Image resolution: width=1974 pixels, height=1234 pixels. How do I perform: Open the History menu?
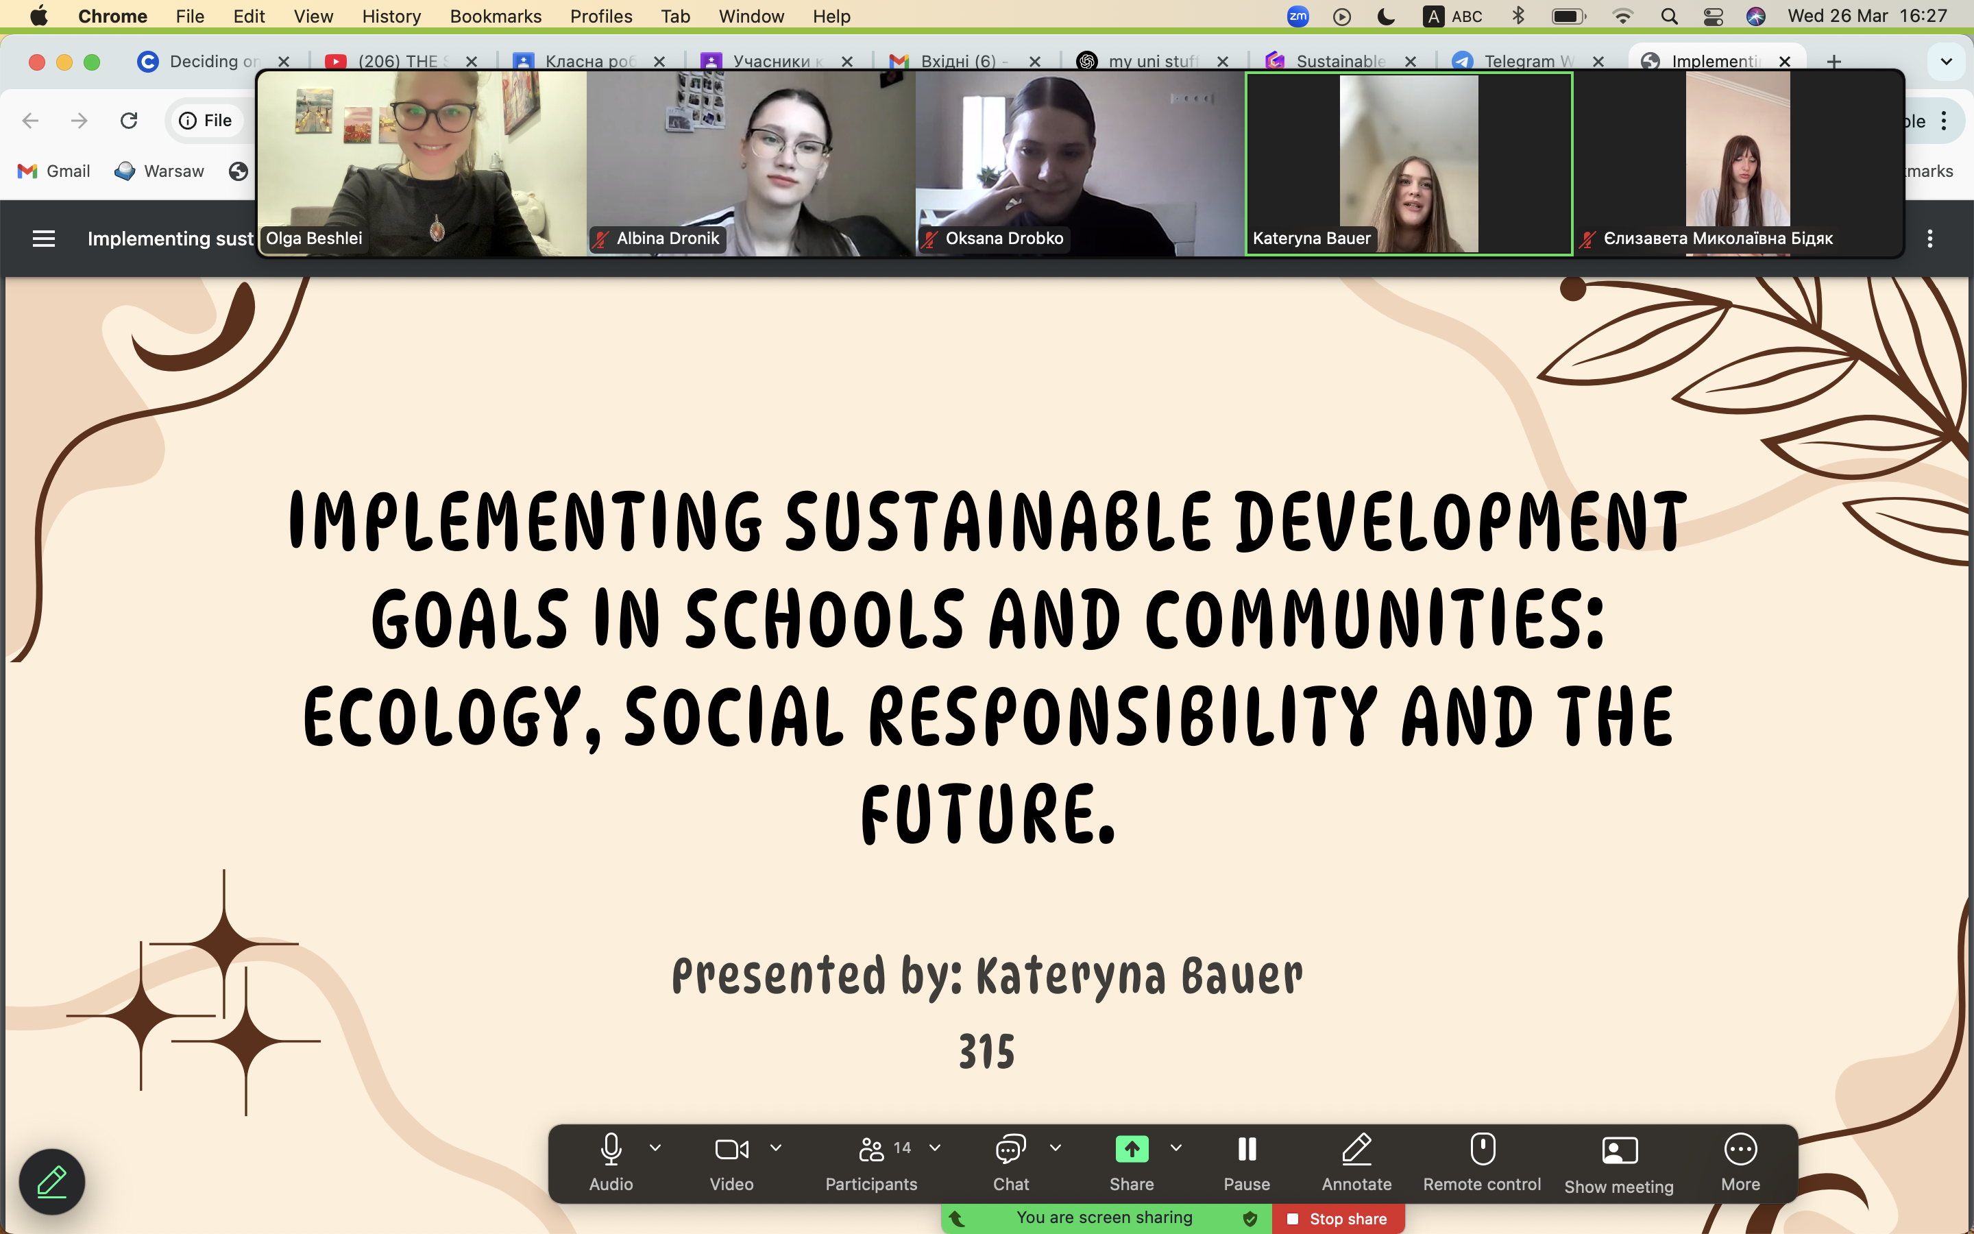pyautogui.click(x=391, y=16)
